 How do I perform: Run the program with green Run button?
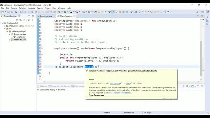tap(65, 12)
